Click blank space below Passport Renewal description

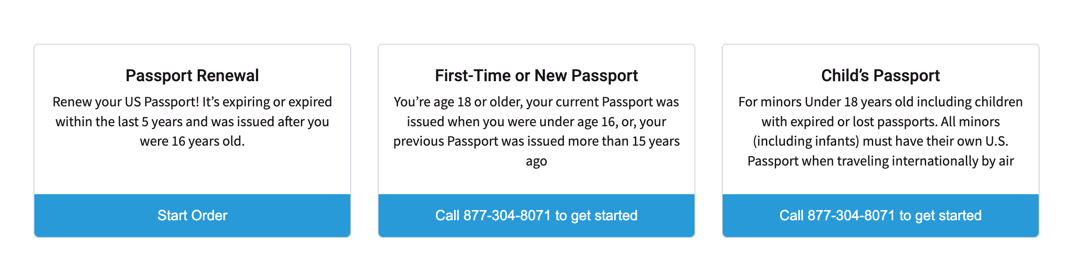pos(192,172)
